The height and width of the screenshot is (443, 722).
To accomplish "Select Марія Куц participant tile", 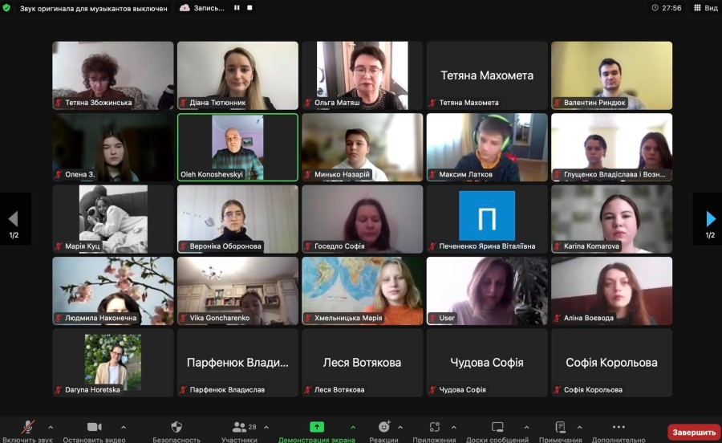I will click(113, 219).
